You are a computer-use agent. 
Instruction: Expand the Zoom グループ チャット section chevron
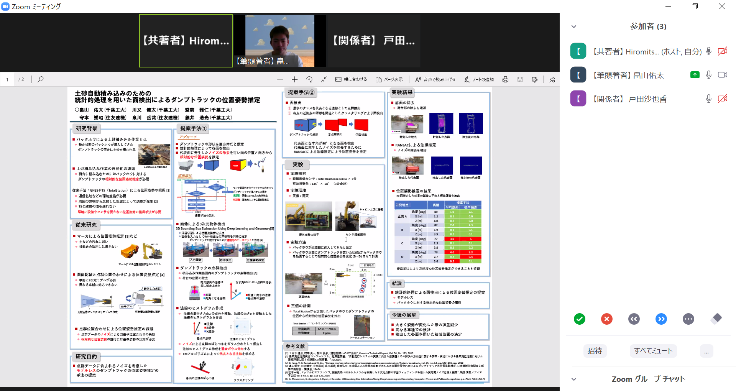[x=574, y=379]
